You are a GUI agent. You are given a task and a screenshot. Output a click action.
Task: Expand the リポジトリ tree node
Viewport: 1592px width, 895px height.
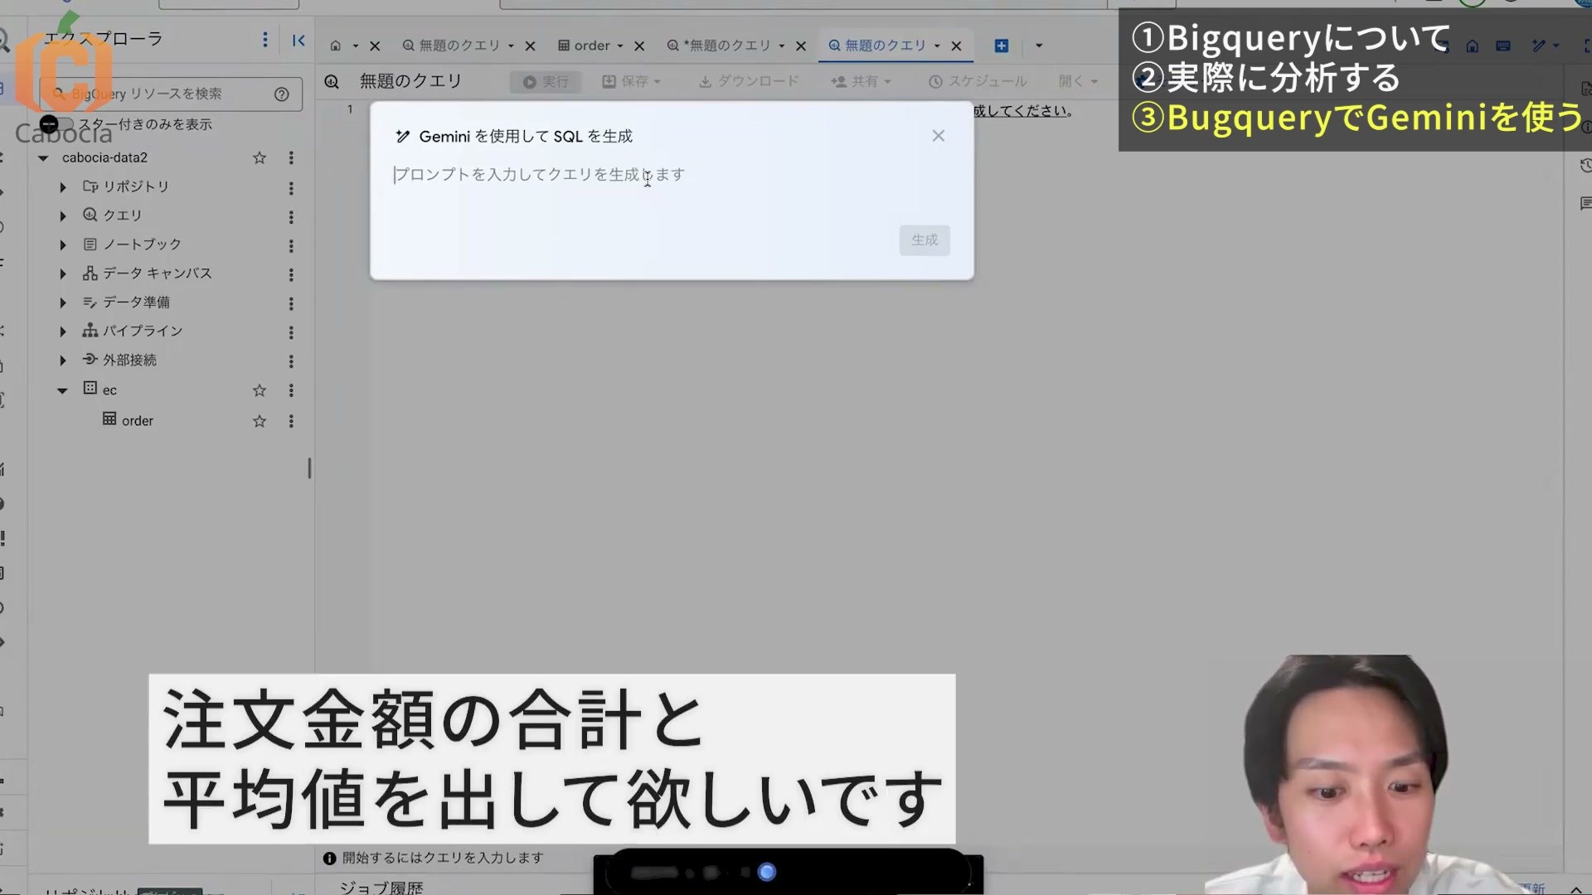pos(63,187)
